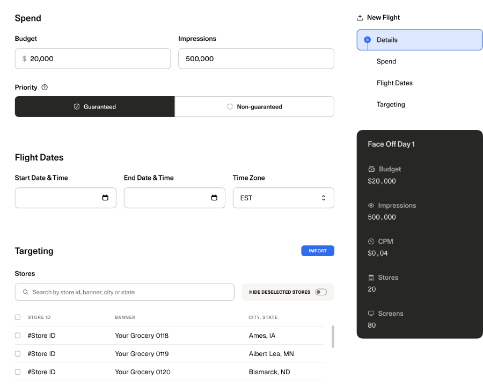The width and height of the screenshot is (483, 385).
Task: Click the CPM gauge icon in summary
Action: [x=371, y=242]
